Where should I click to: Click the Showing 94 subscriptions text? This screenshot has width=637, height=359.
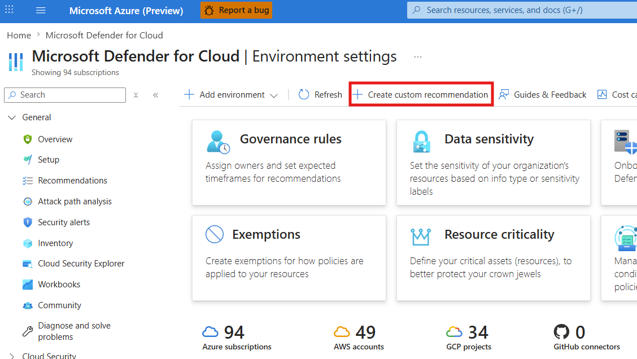tap(75, 73)
